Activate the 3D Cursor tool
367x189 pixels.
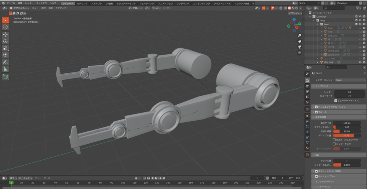[5, 27]
